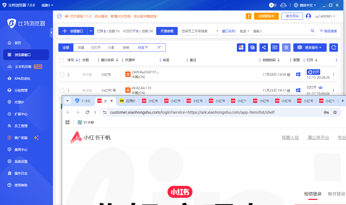Image resolution: width=346 pixels, height=205 pixels.
Task: Open the recycle bin trash icon
Action: coord(286,47)
